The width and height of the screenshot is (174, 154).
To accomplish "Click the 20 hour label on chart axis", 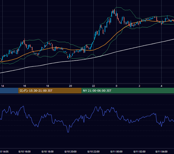I will point(70,86).
